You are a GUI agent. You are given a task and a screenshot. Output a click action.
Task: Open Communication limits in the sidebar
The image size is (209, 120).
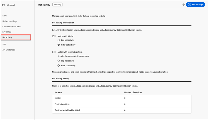pyautogui.click(x=12, y=26)
